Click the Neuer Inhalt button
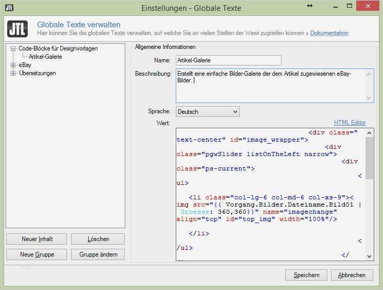Screen dimensions: 383x290 pos(37,239)
